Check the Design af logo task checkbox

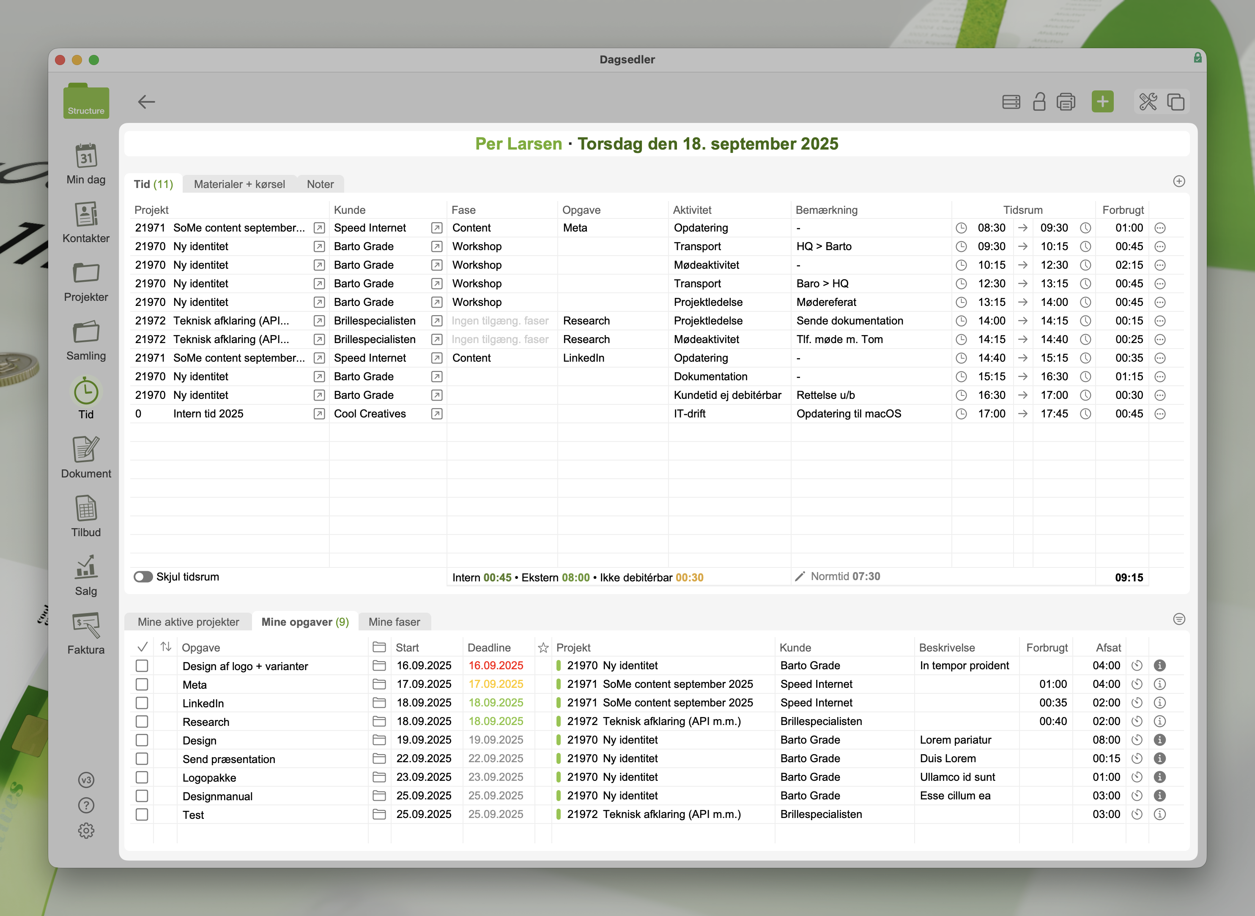tap(142, 665)
